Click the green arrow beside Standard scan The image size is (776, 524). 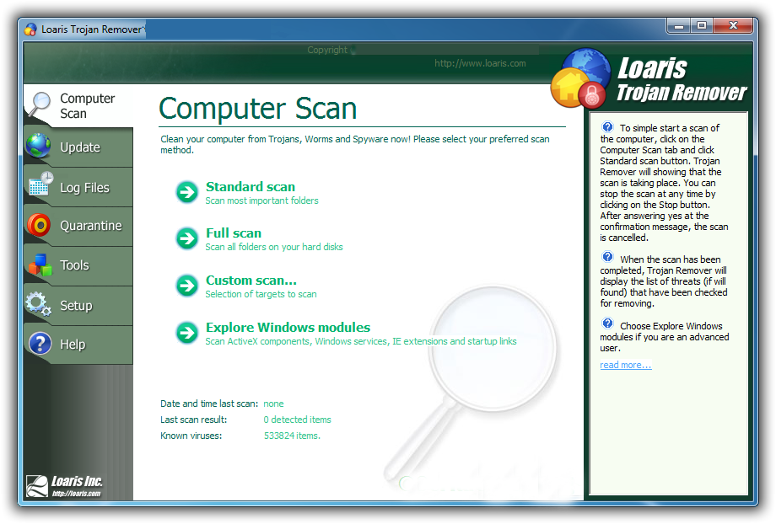click(187, 192)
